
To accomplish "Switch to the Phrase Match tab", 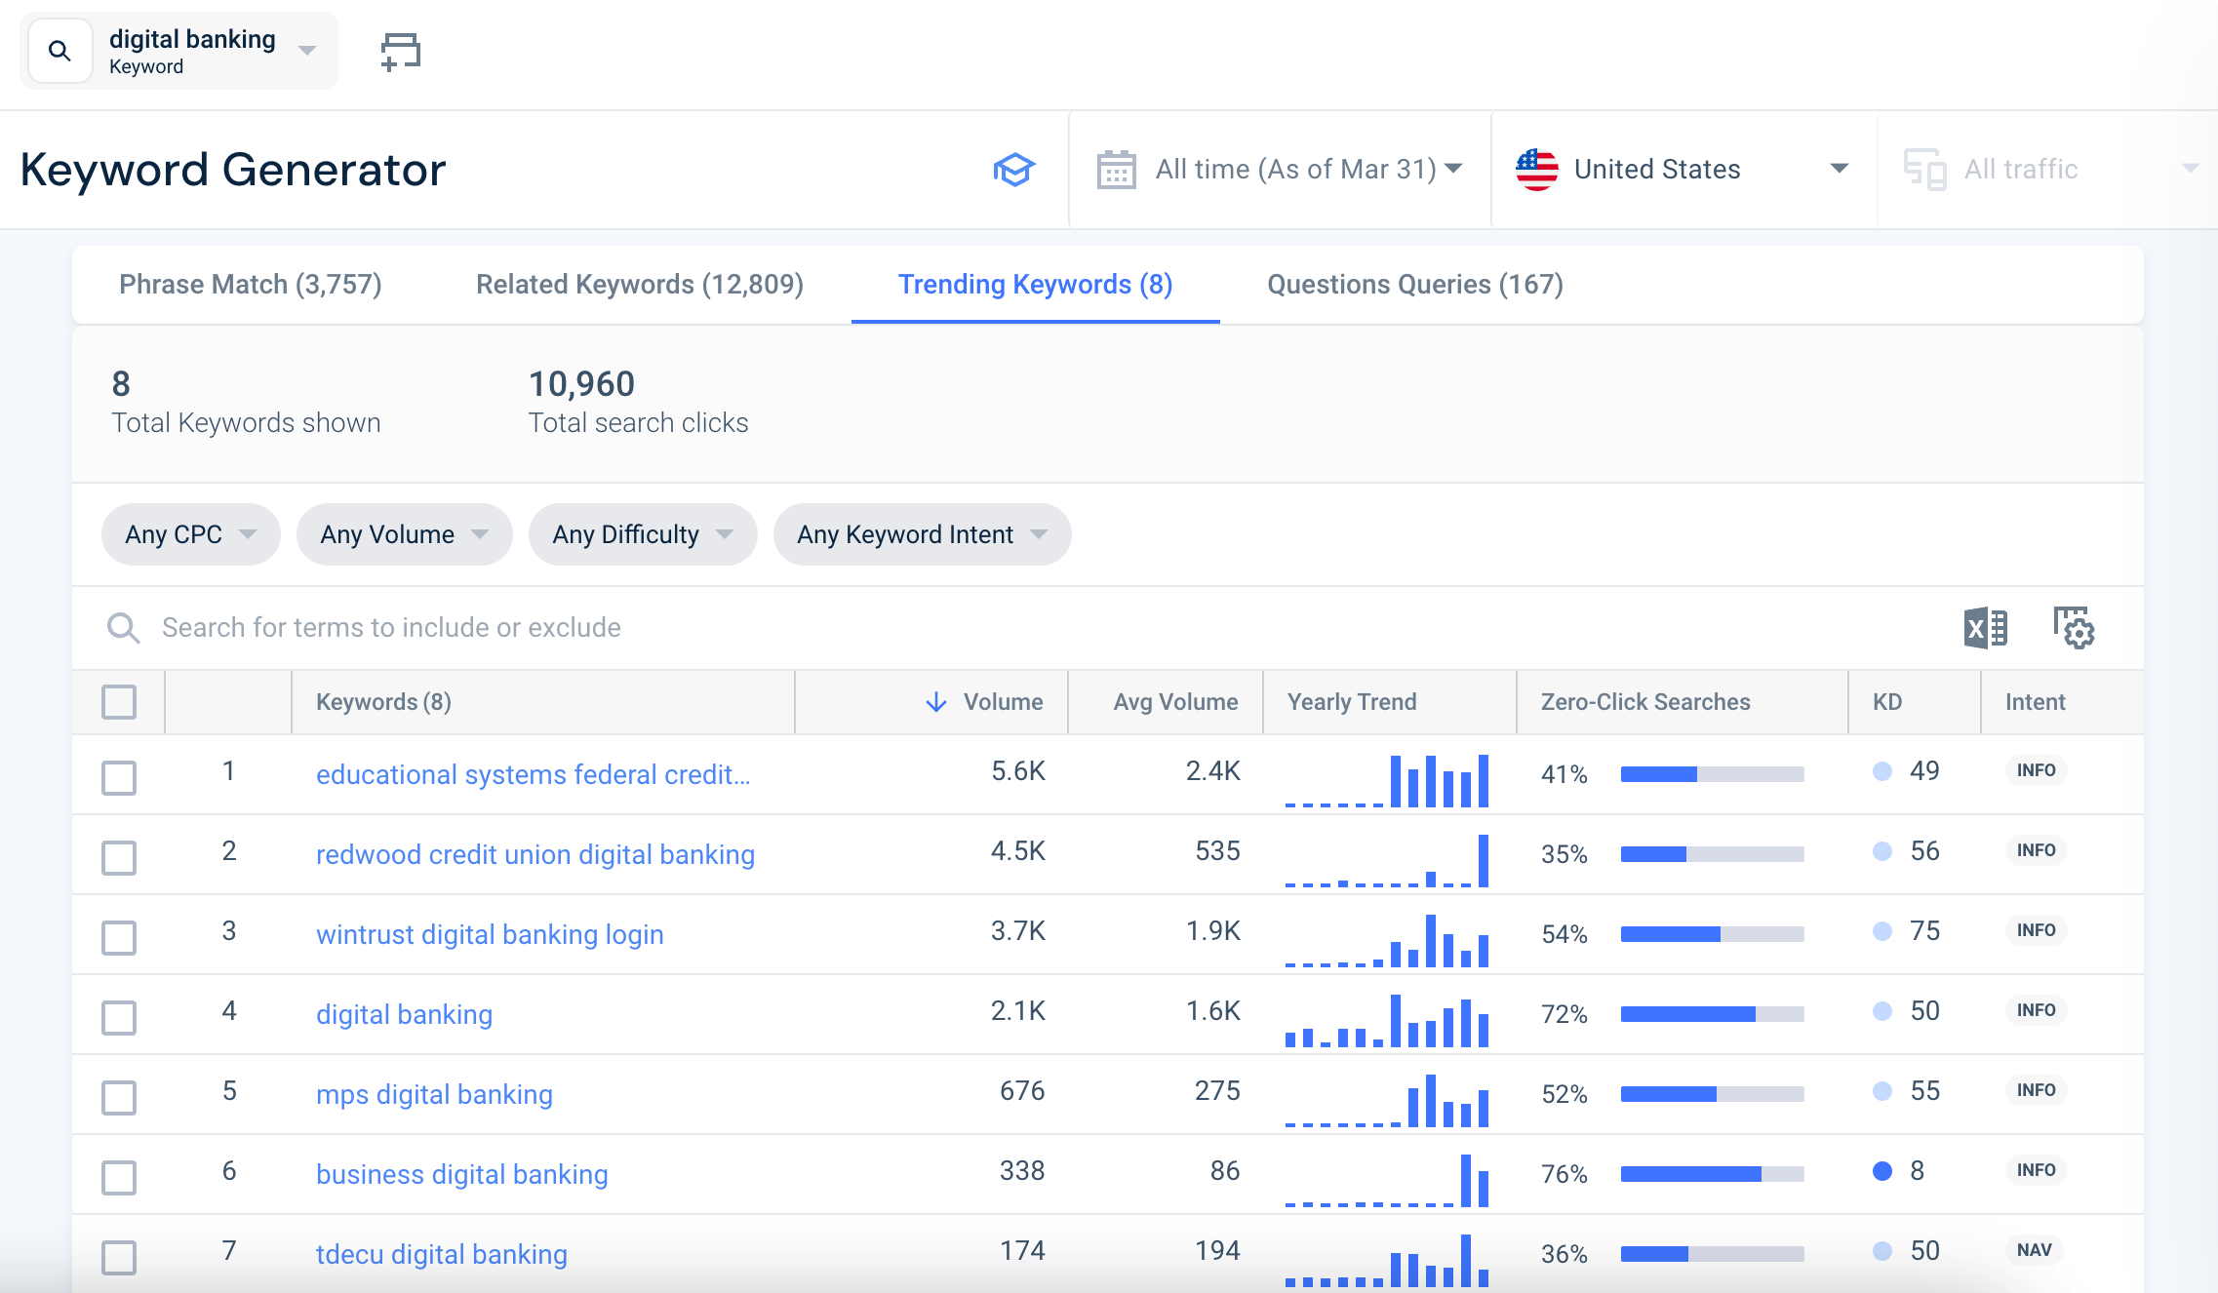I will (x=250, y=284).
